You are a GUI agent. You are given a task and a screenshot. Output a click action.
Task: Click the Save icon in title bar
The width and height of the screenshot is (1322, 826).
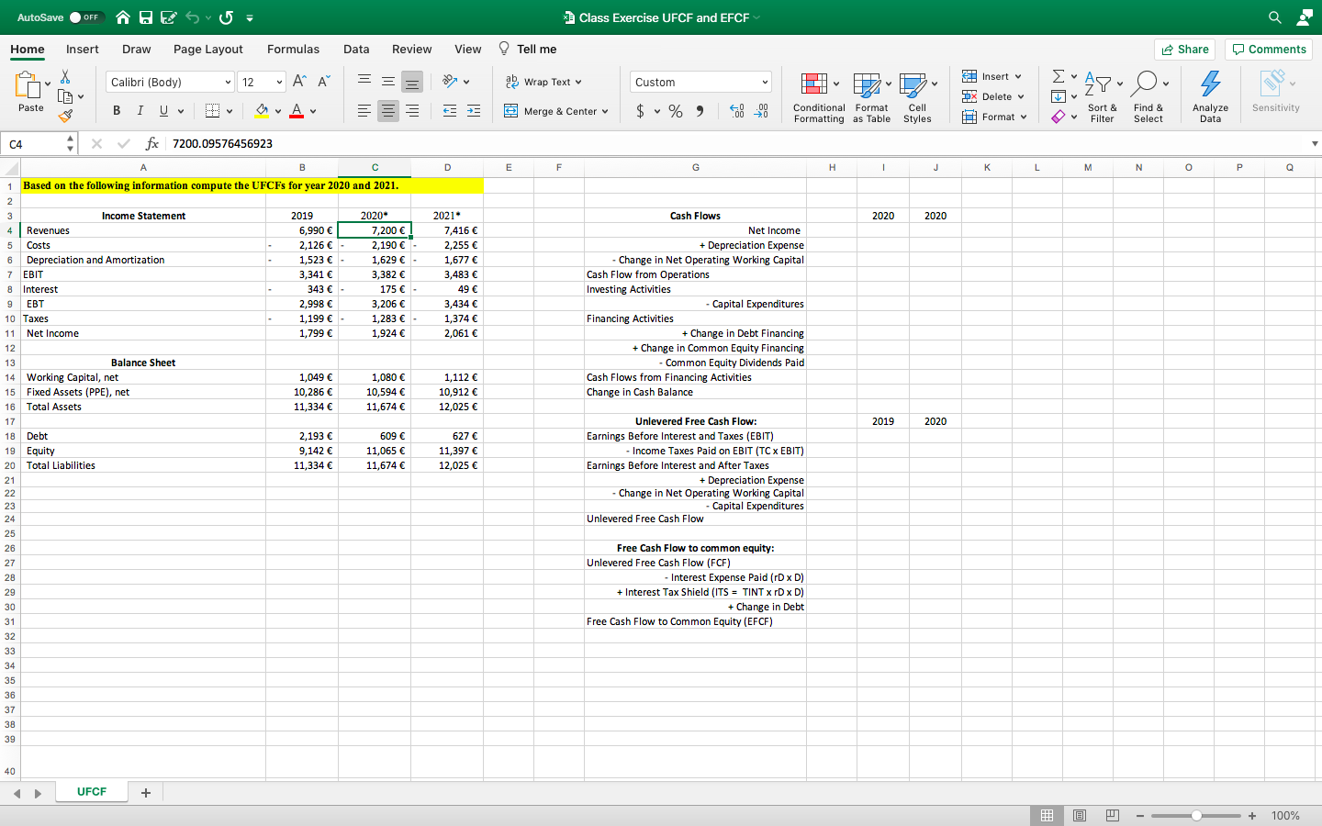pos(146,17)
